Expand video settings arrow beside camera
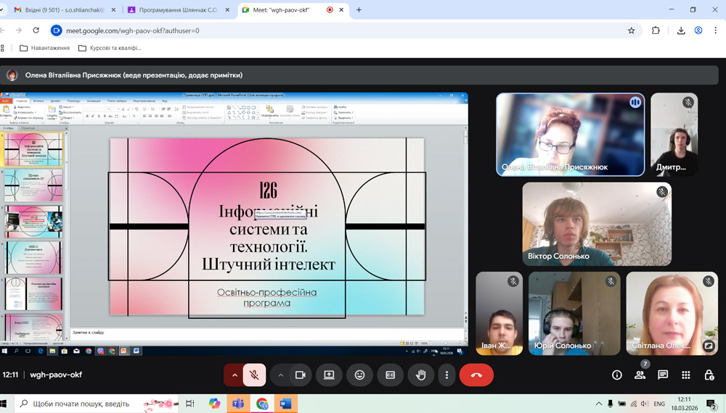 click(280, 375)
